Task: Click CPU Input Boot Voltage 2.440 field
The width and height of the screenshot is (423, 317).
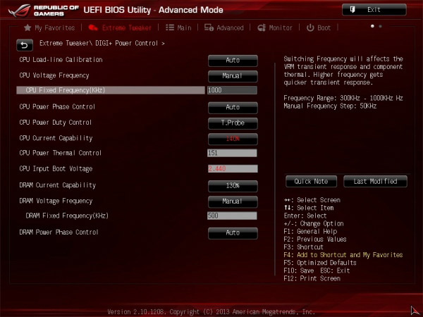Action: pos(233,169)
